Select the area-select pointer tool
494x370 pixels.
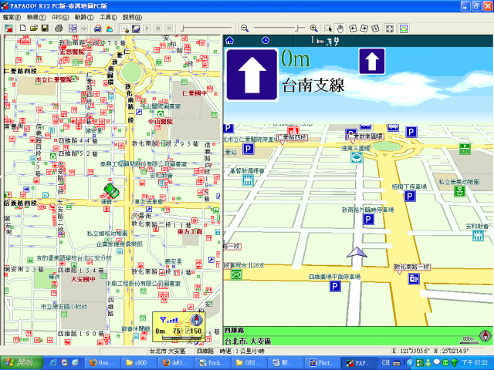click(x=328, y=29)
